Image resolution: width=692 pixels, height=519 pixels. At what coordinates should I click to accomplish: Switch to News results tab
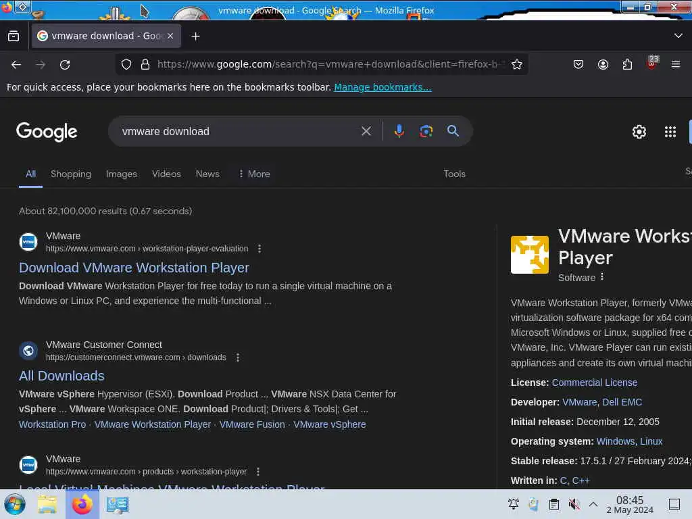(x=207, y=174)
